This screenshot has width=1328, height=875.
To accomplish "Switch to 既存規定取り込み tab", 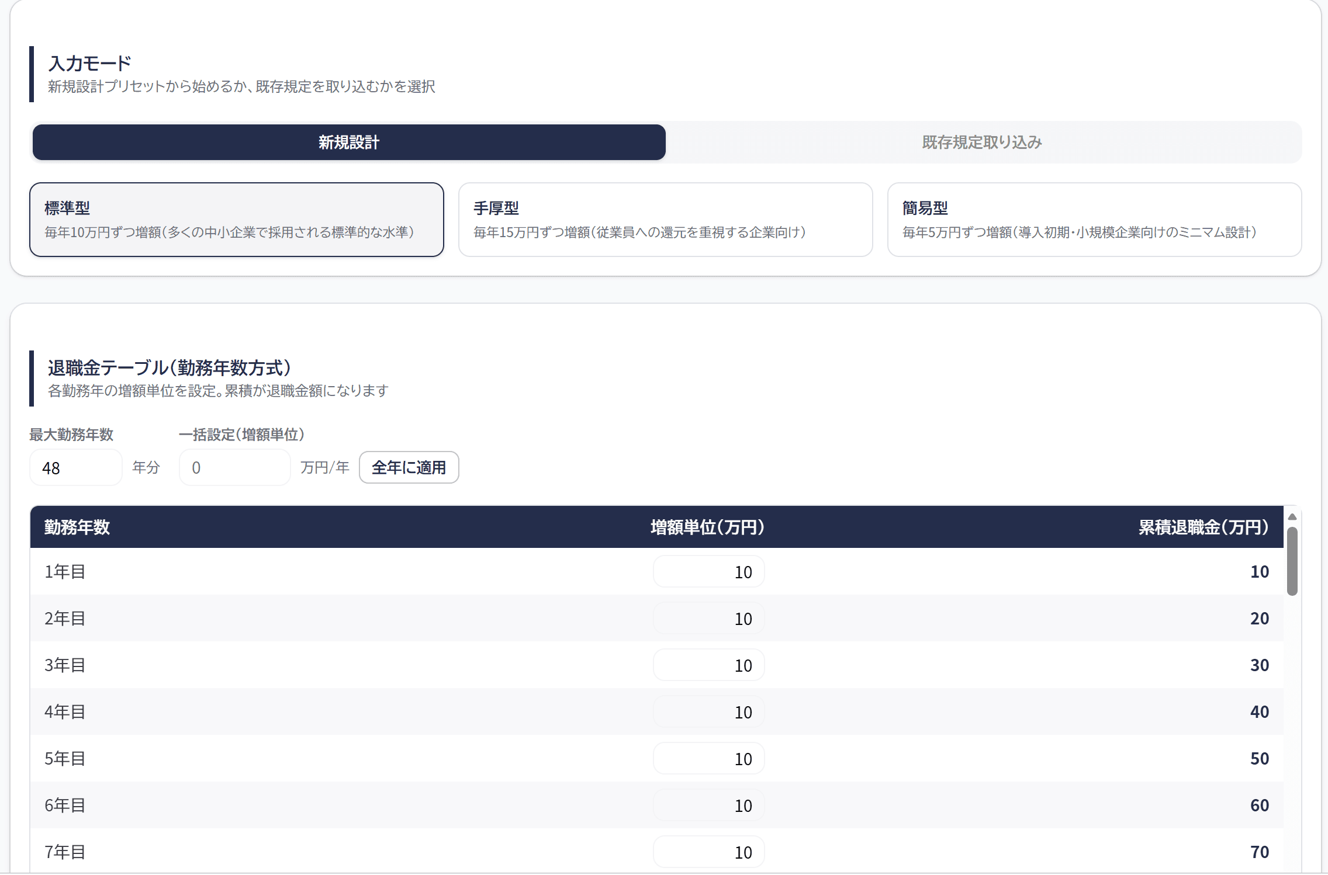I will pyautogui.click(x=982, y=142).
